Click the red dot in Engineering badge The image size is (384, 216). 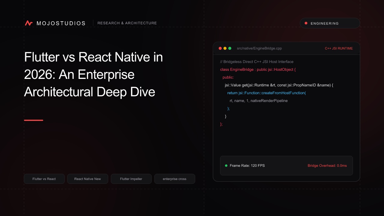click(306, 23)
